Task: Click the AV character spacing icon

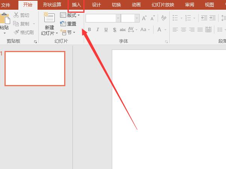Action: point(131,30)
